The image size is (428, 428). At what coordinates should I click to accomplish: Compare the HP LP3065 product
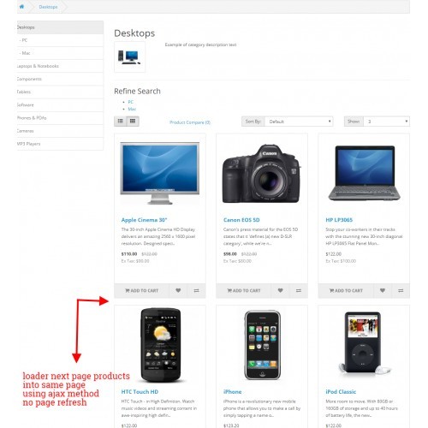(x=401, y=290)
